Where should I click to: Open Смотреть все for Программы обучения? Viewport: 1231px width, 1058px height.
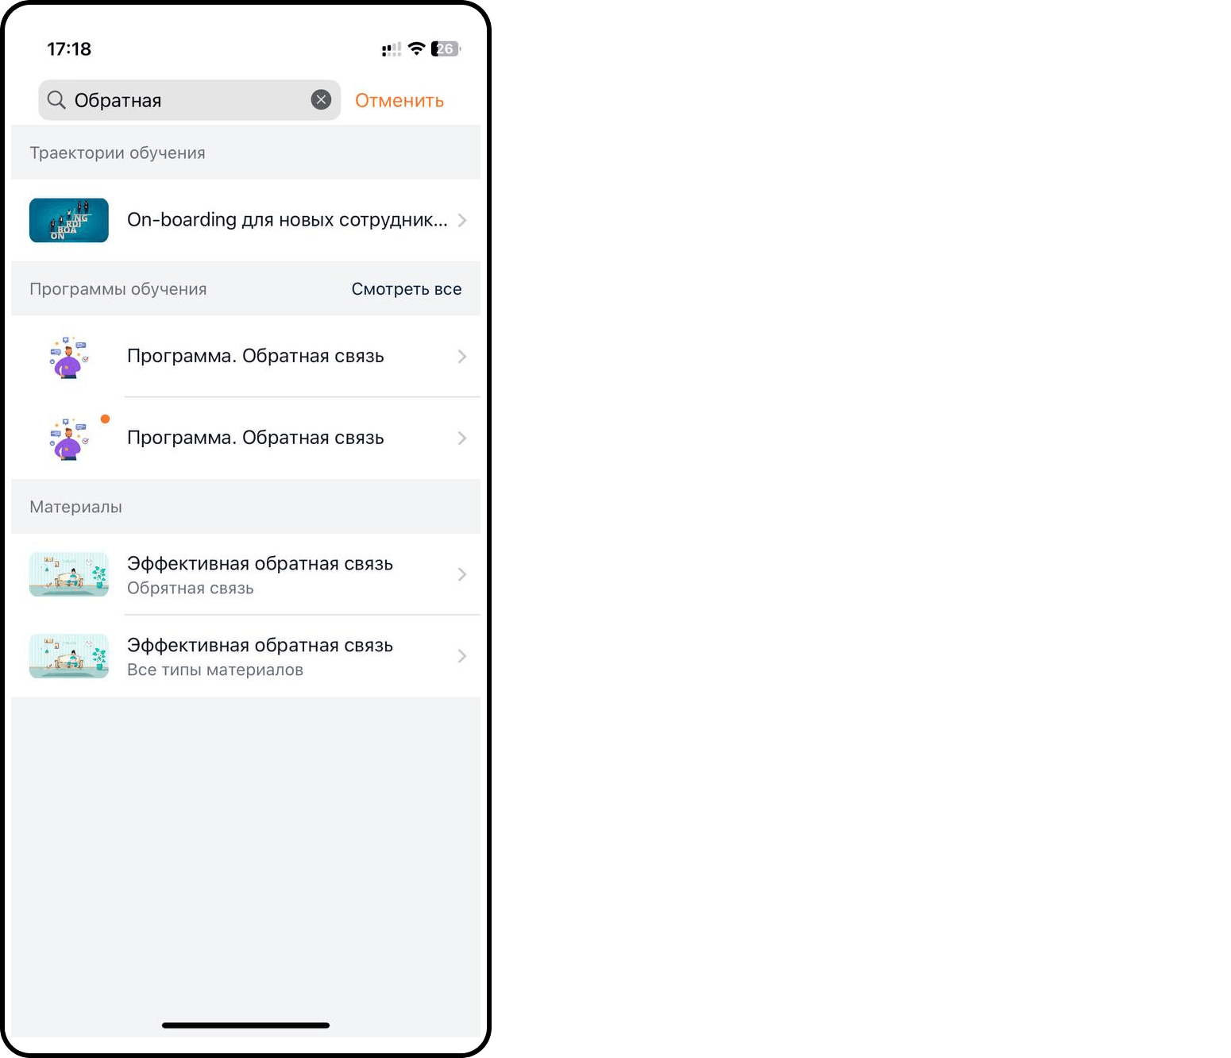point(407,289)
